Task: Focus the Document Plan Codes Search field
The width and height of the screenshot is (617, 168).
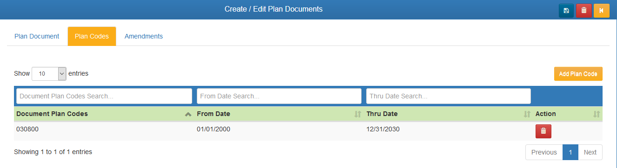Action: (x=104, y=96)
